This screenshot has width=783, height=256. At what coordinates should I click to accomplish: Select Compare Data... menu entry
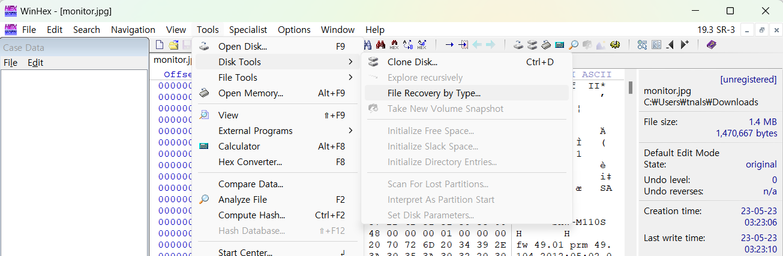point(277,184)
